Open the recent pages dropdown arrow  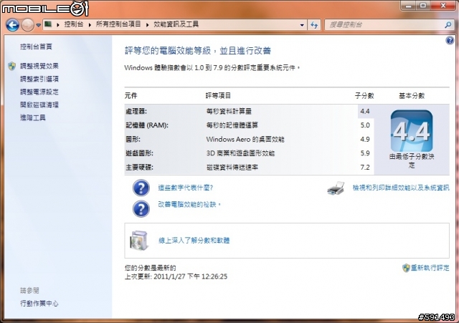pyautogui.click(x=38, y=26)
